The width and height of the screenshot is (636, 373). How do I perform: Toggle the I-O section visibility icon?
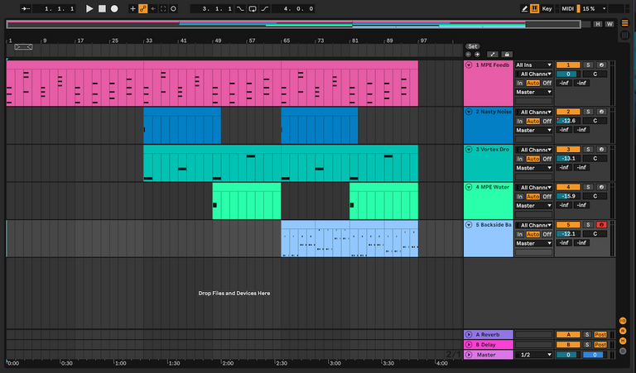623,321
